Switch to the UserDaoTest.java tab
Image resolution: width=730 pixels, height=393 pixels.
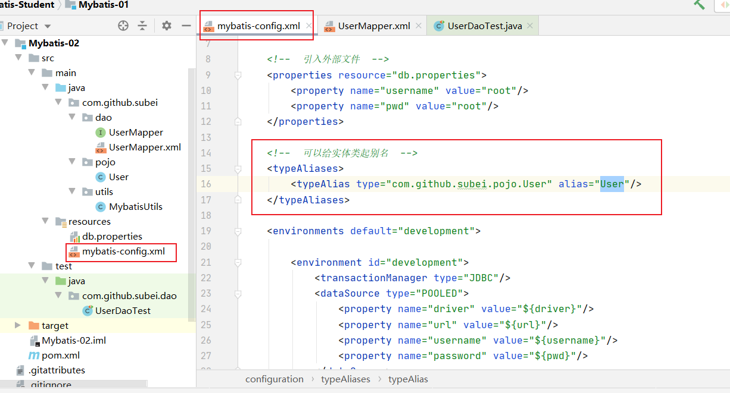tap(484, 26)
